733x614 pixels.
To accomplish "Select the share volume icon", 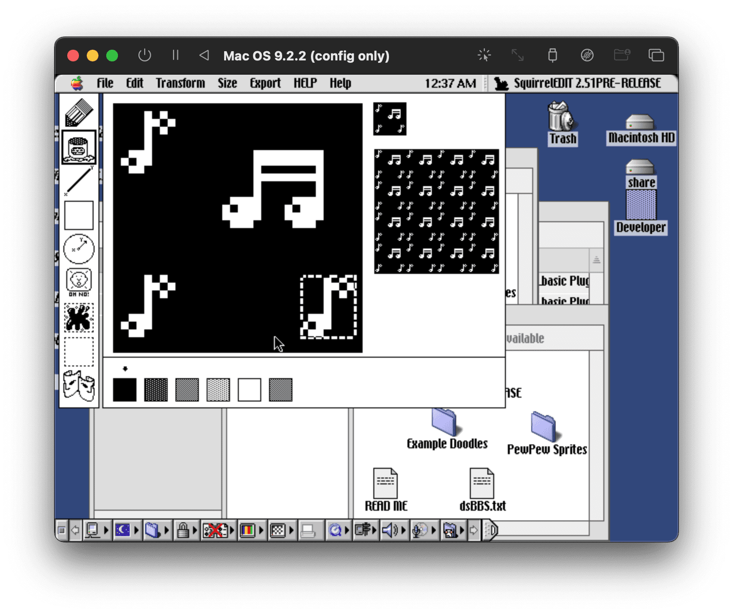I will 641,174.
